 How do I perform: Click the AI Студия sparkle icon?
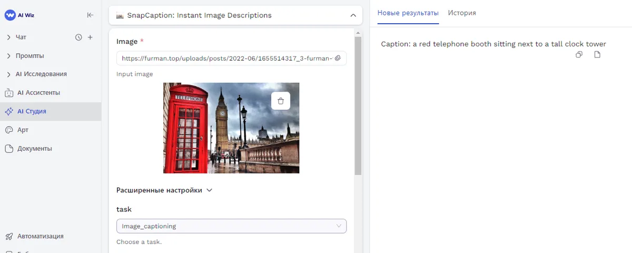[9, 111]
